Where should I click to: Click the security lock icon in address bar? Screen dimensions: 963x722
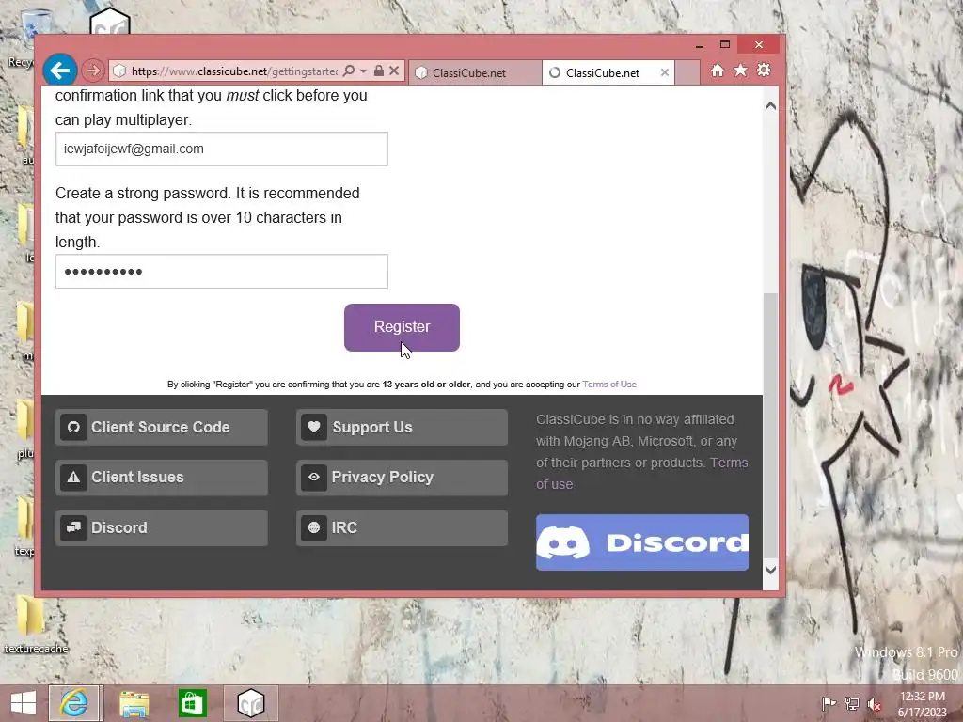click(379, 71)
